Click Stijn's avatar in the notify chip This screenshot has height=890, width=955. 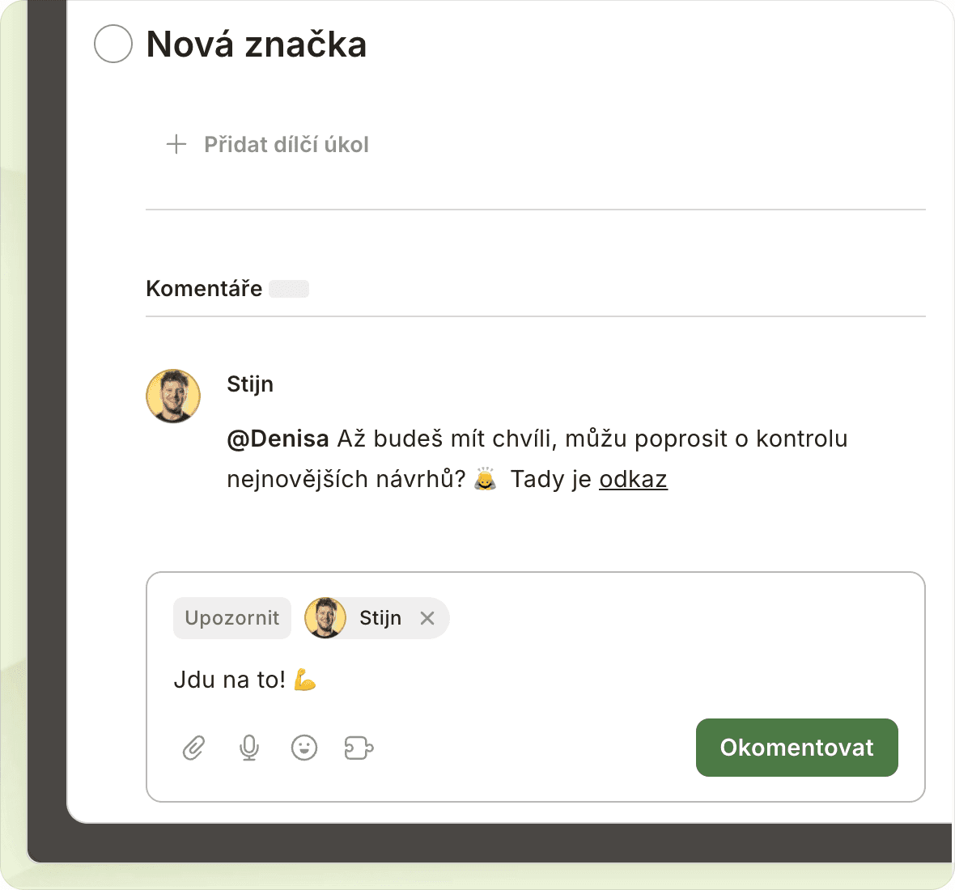(325, 618)
